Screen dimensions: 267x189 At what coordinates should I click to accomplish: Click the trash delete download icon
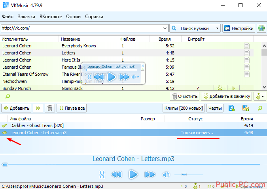click(50, 108)
